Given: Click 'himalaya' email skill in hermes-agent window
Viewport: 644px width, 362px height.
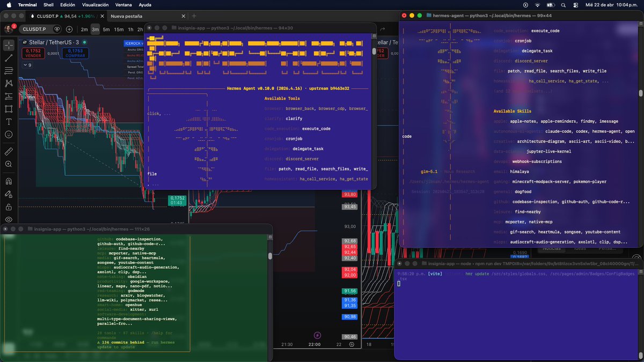Looking at the screenshot, I should 519,172.
